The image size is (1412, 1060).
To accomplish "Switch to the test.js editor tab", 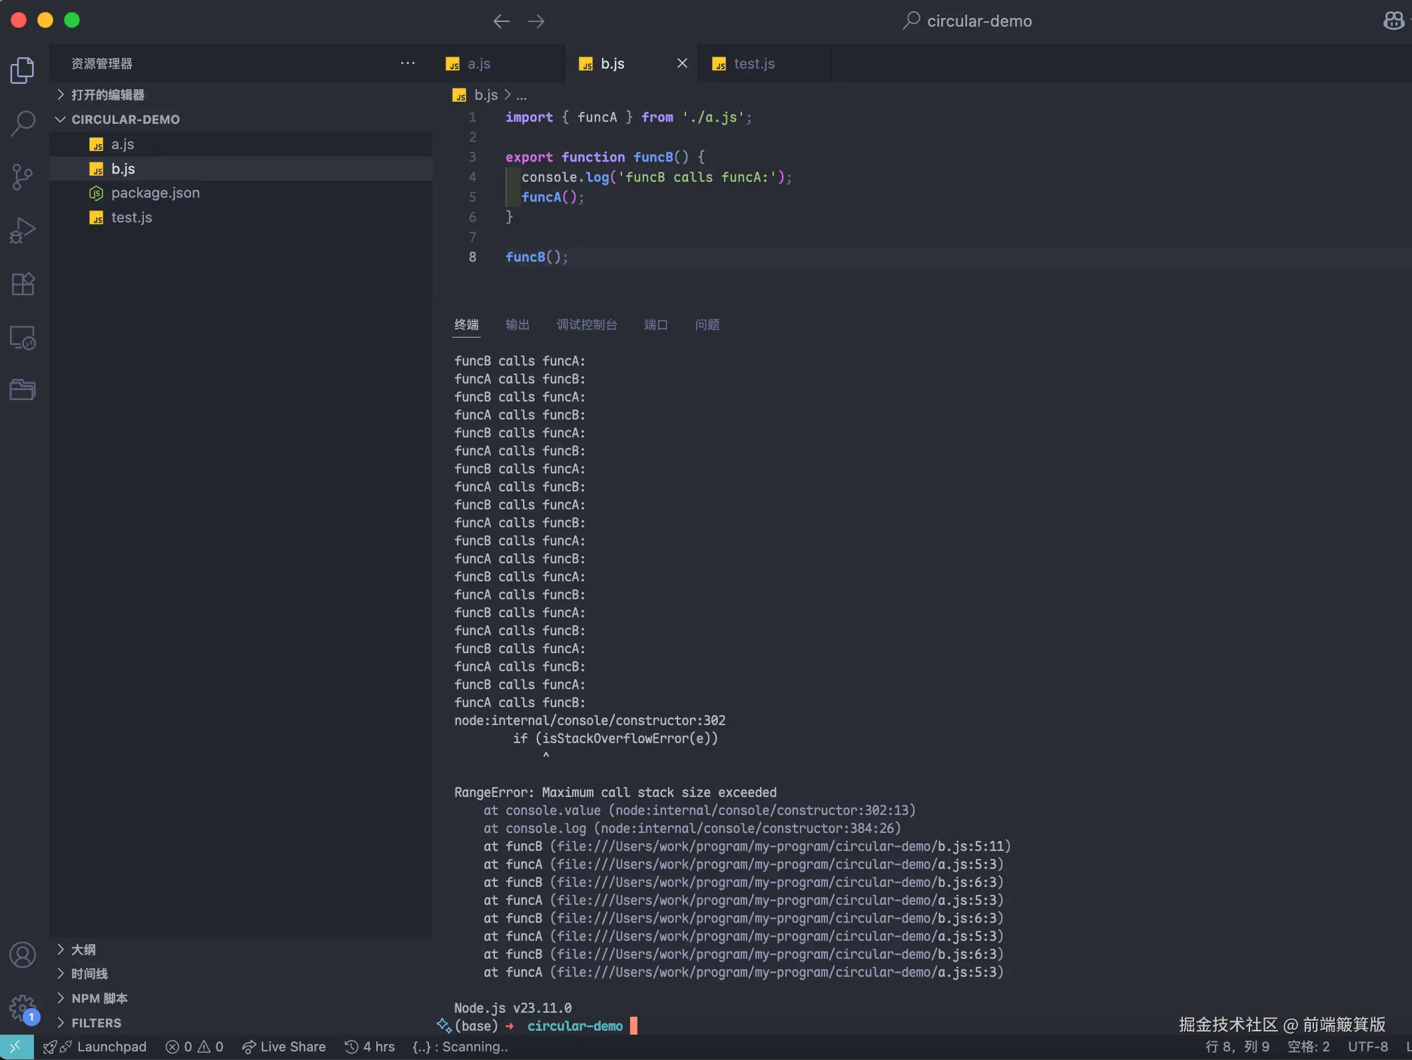I will (753, 64).
